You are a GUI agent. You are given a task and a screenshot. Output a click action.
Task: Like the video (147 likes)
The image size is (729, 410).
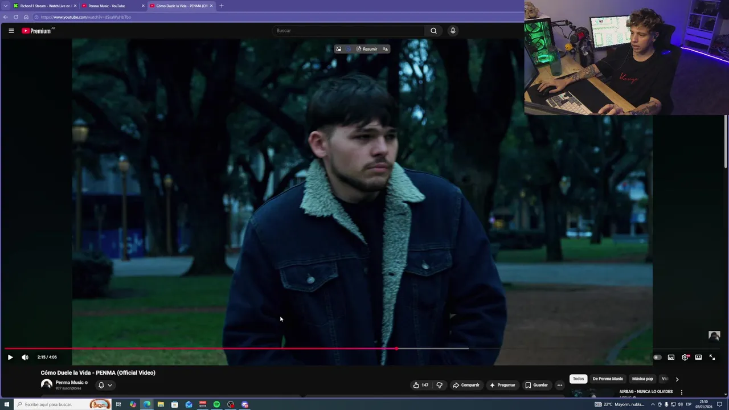pos(421,385)
